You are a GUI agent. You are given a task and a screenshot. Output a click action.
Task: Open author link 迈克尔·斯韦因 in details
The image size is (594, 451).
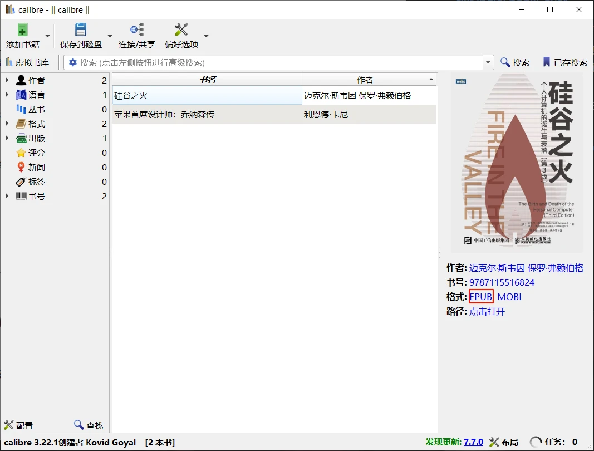coord(497,268)
